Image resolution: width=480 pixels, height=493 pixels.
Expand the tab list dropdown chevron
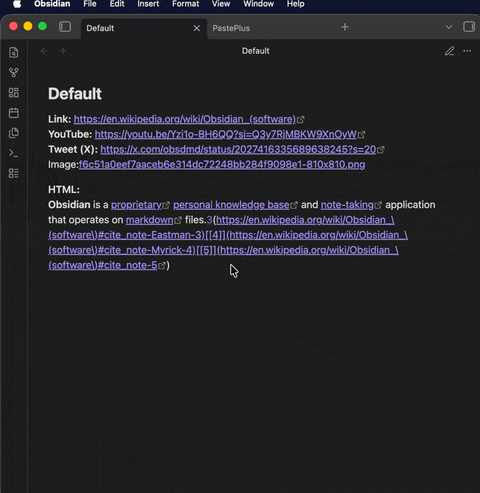coord(449,27)
